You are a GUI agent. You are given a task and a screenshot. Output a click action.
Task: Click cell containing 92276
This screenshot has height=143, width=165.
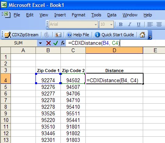click(48, 87)
